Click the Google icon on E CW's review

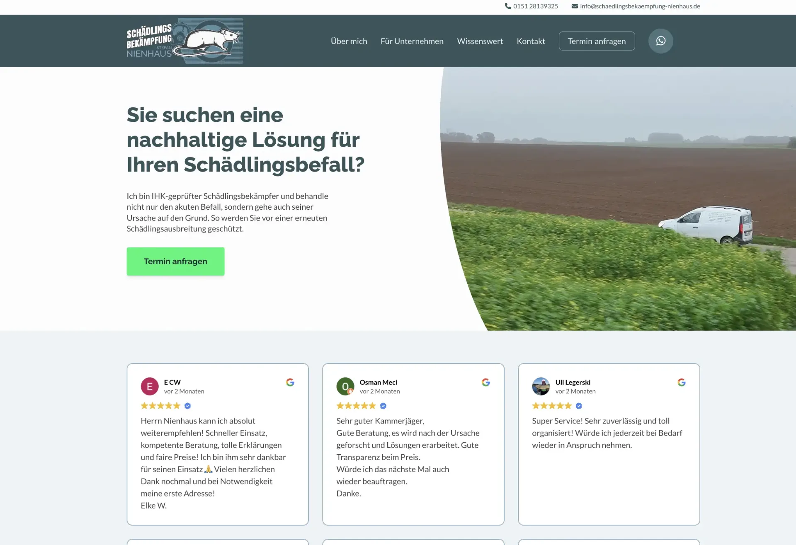290,382
